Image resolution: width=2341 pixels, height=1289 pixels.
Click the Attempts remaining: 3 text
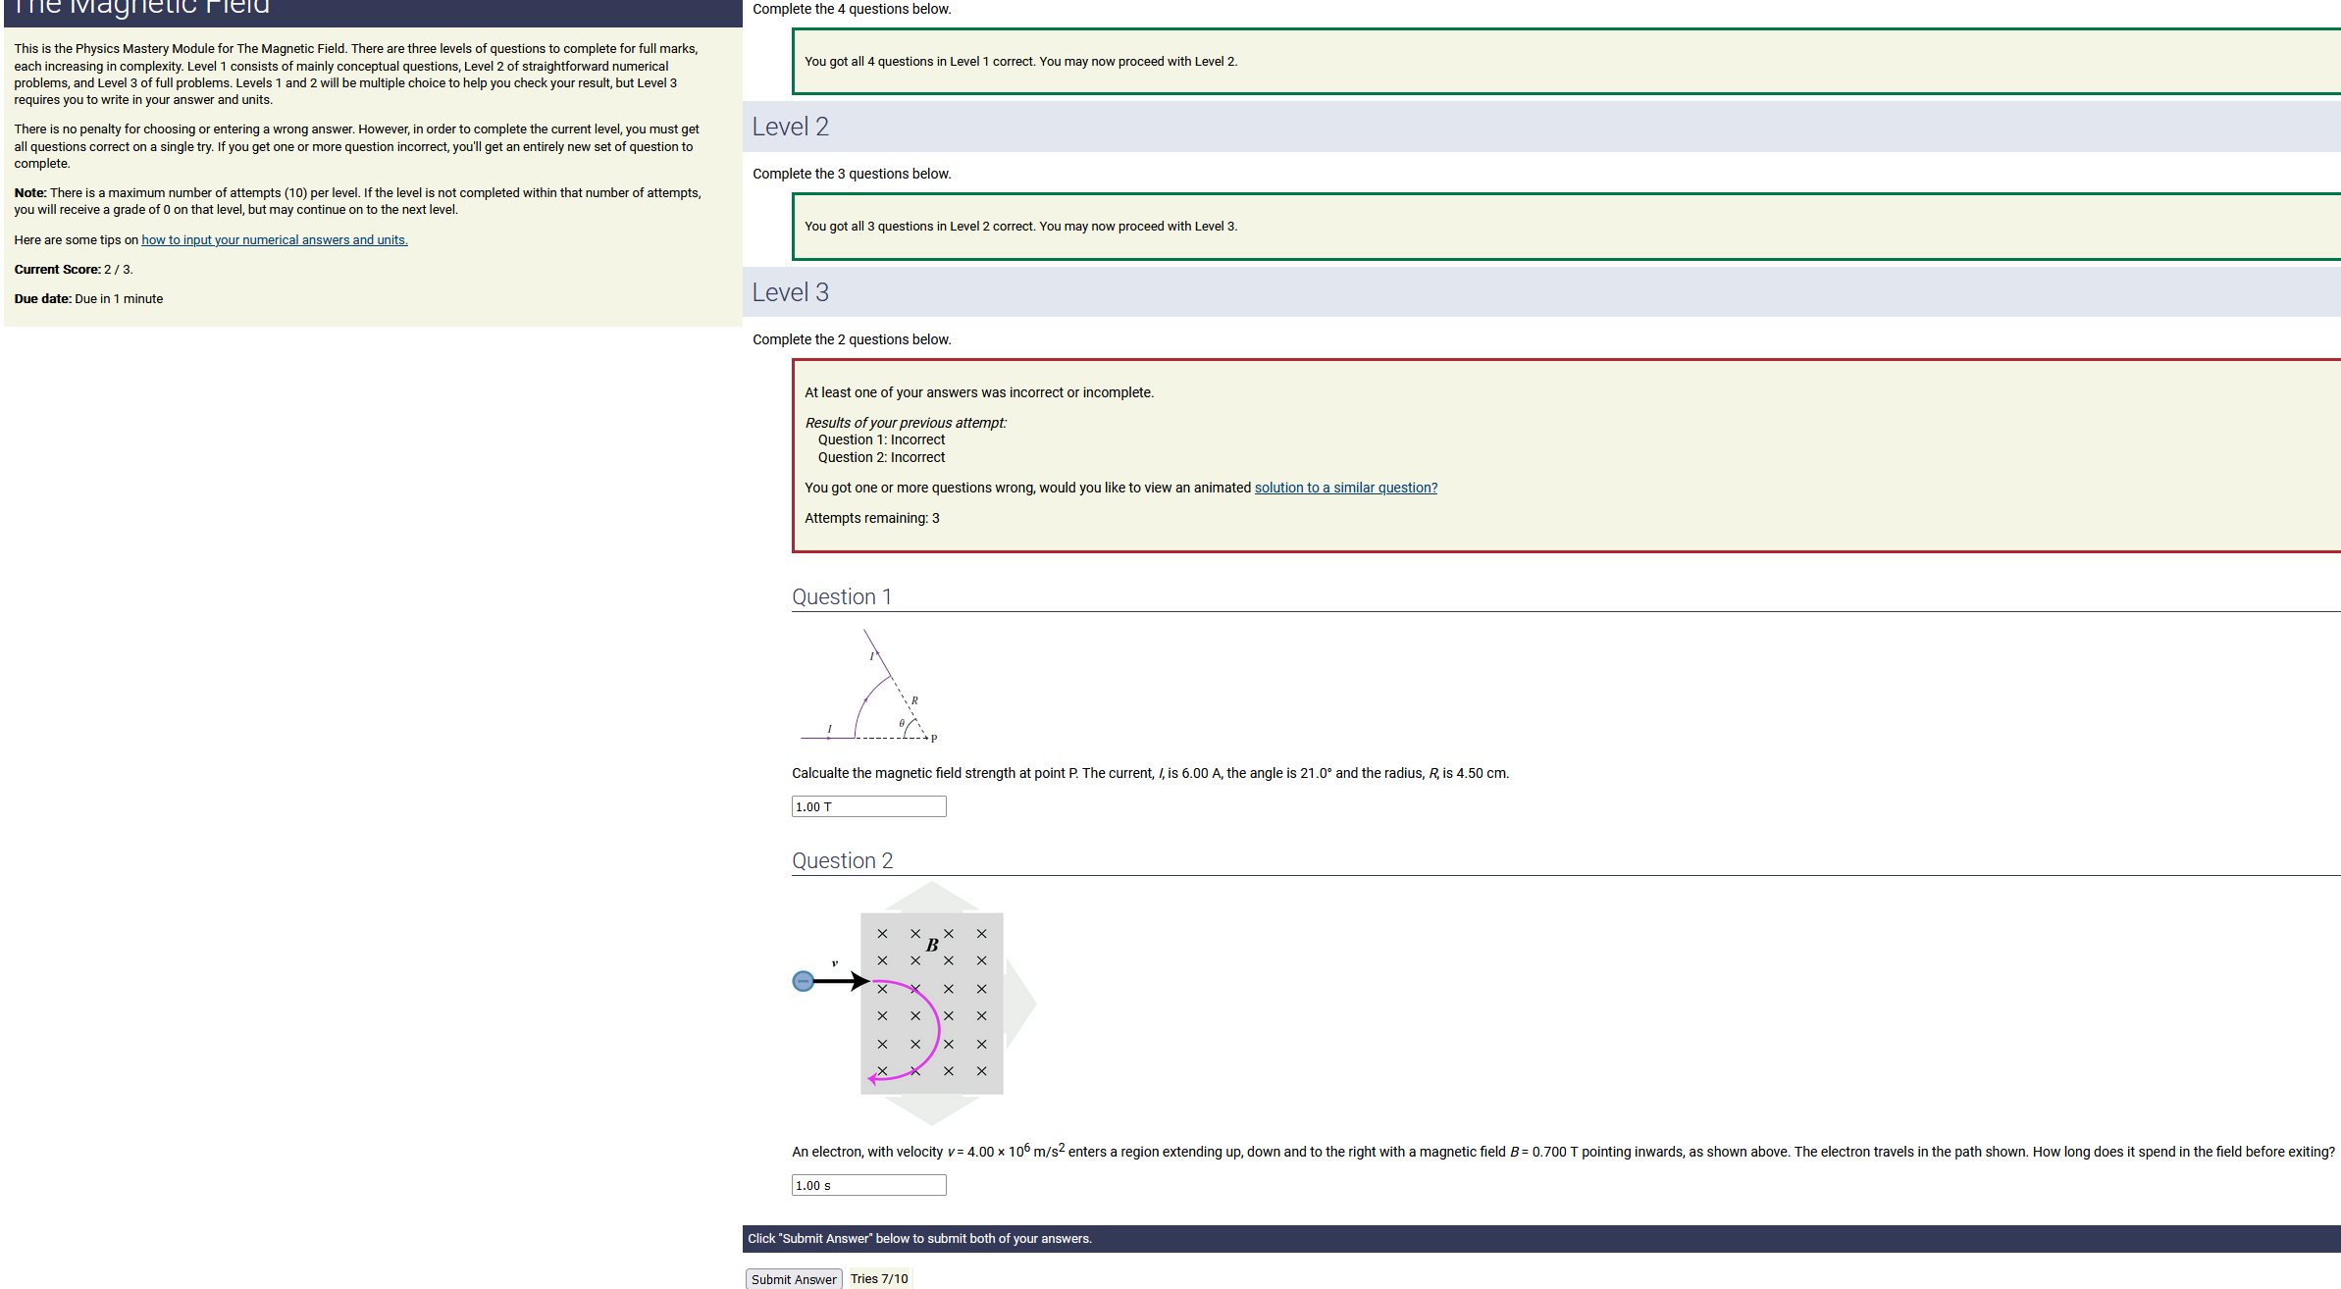pos(871,518)
